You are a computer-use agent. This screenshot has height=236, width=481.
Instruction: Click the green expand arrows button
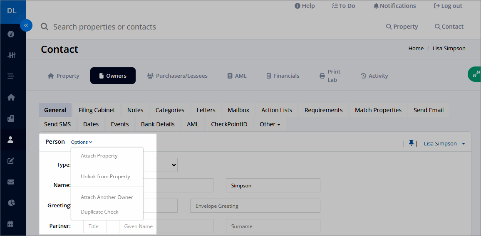tap(476, 74)
